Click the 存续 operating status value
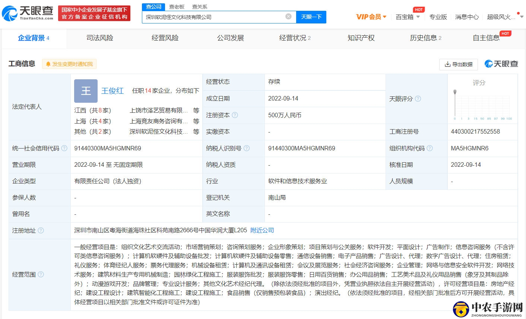526x319 pixels. pos(274,82)
